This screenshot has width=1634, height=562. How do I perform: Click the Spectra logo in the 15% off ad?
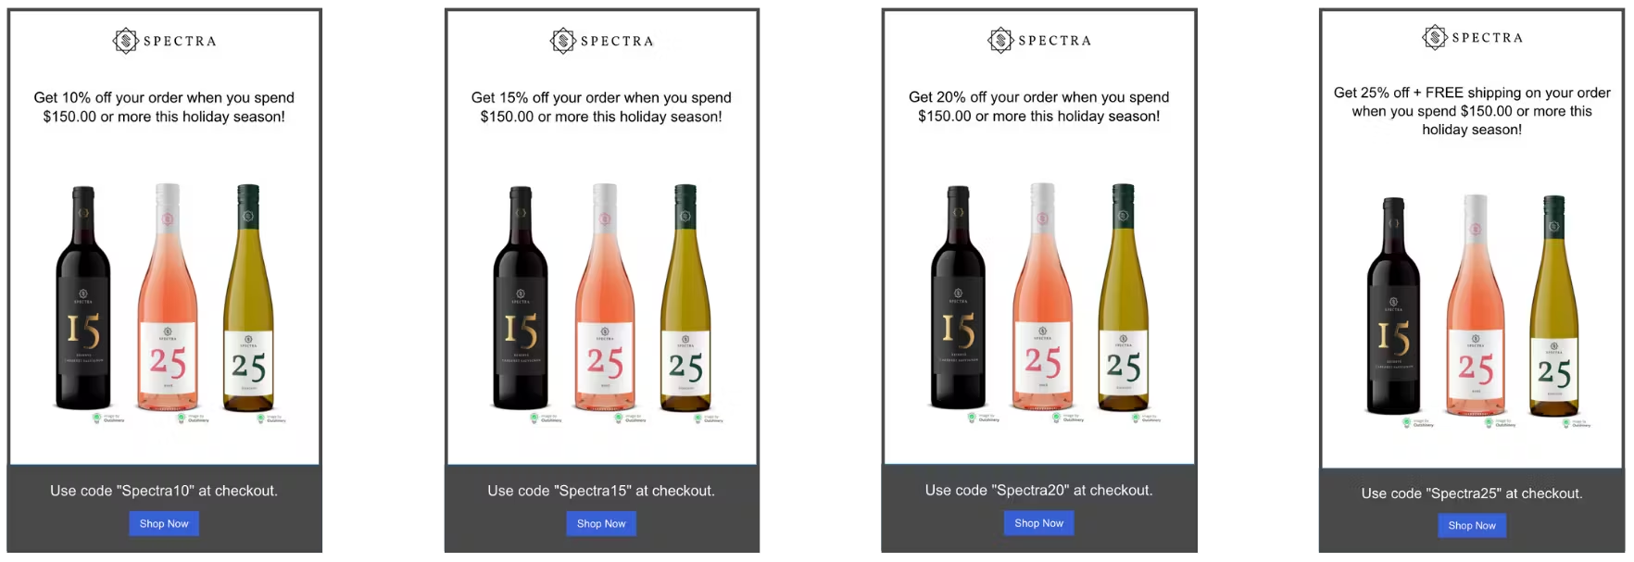(601, 41)
